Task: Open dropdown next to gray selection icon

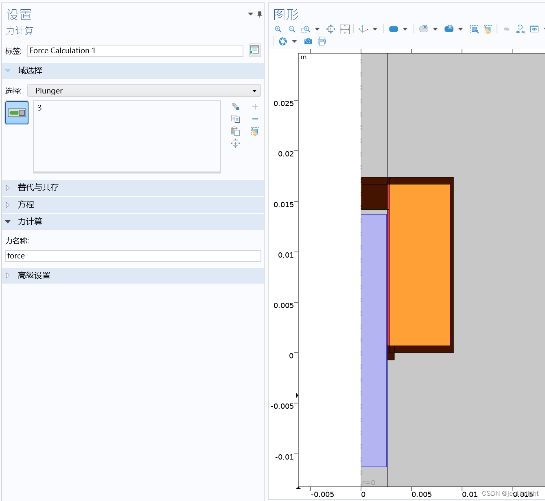Action: (435, 29)
